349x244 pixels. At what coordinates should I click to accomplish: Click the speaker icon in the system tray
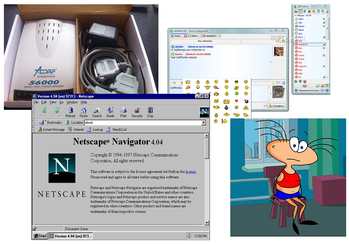pyautogui.click(x=189, y=236)
